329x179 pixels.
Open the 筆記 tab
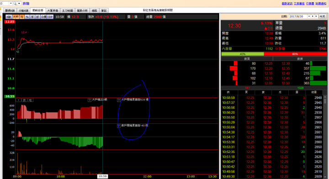104,10
